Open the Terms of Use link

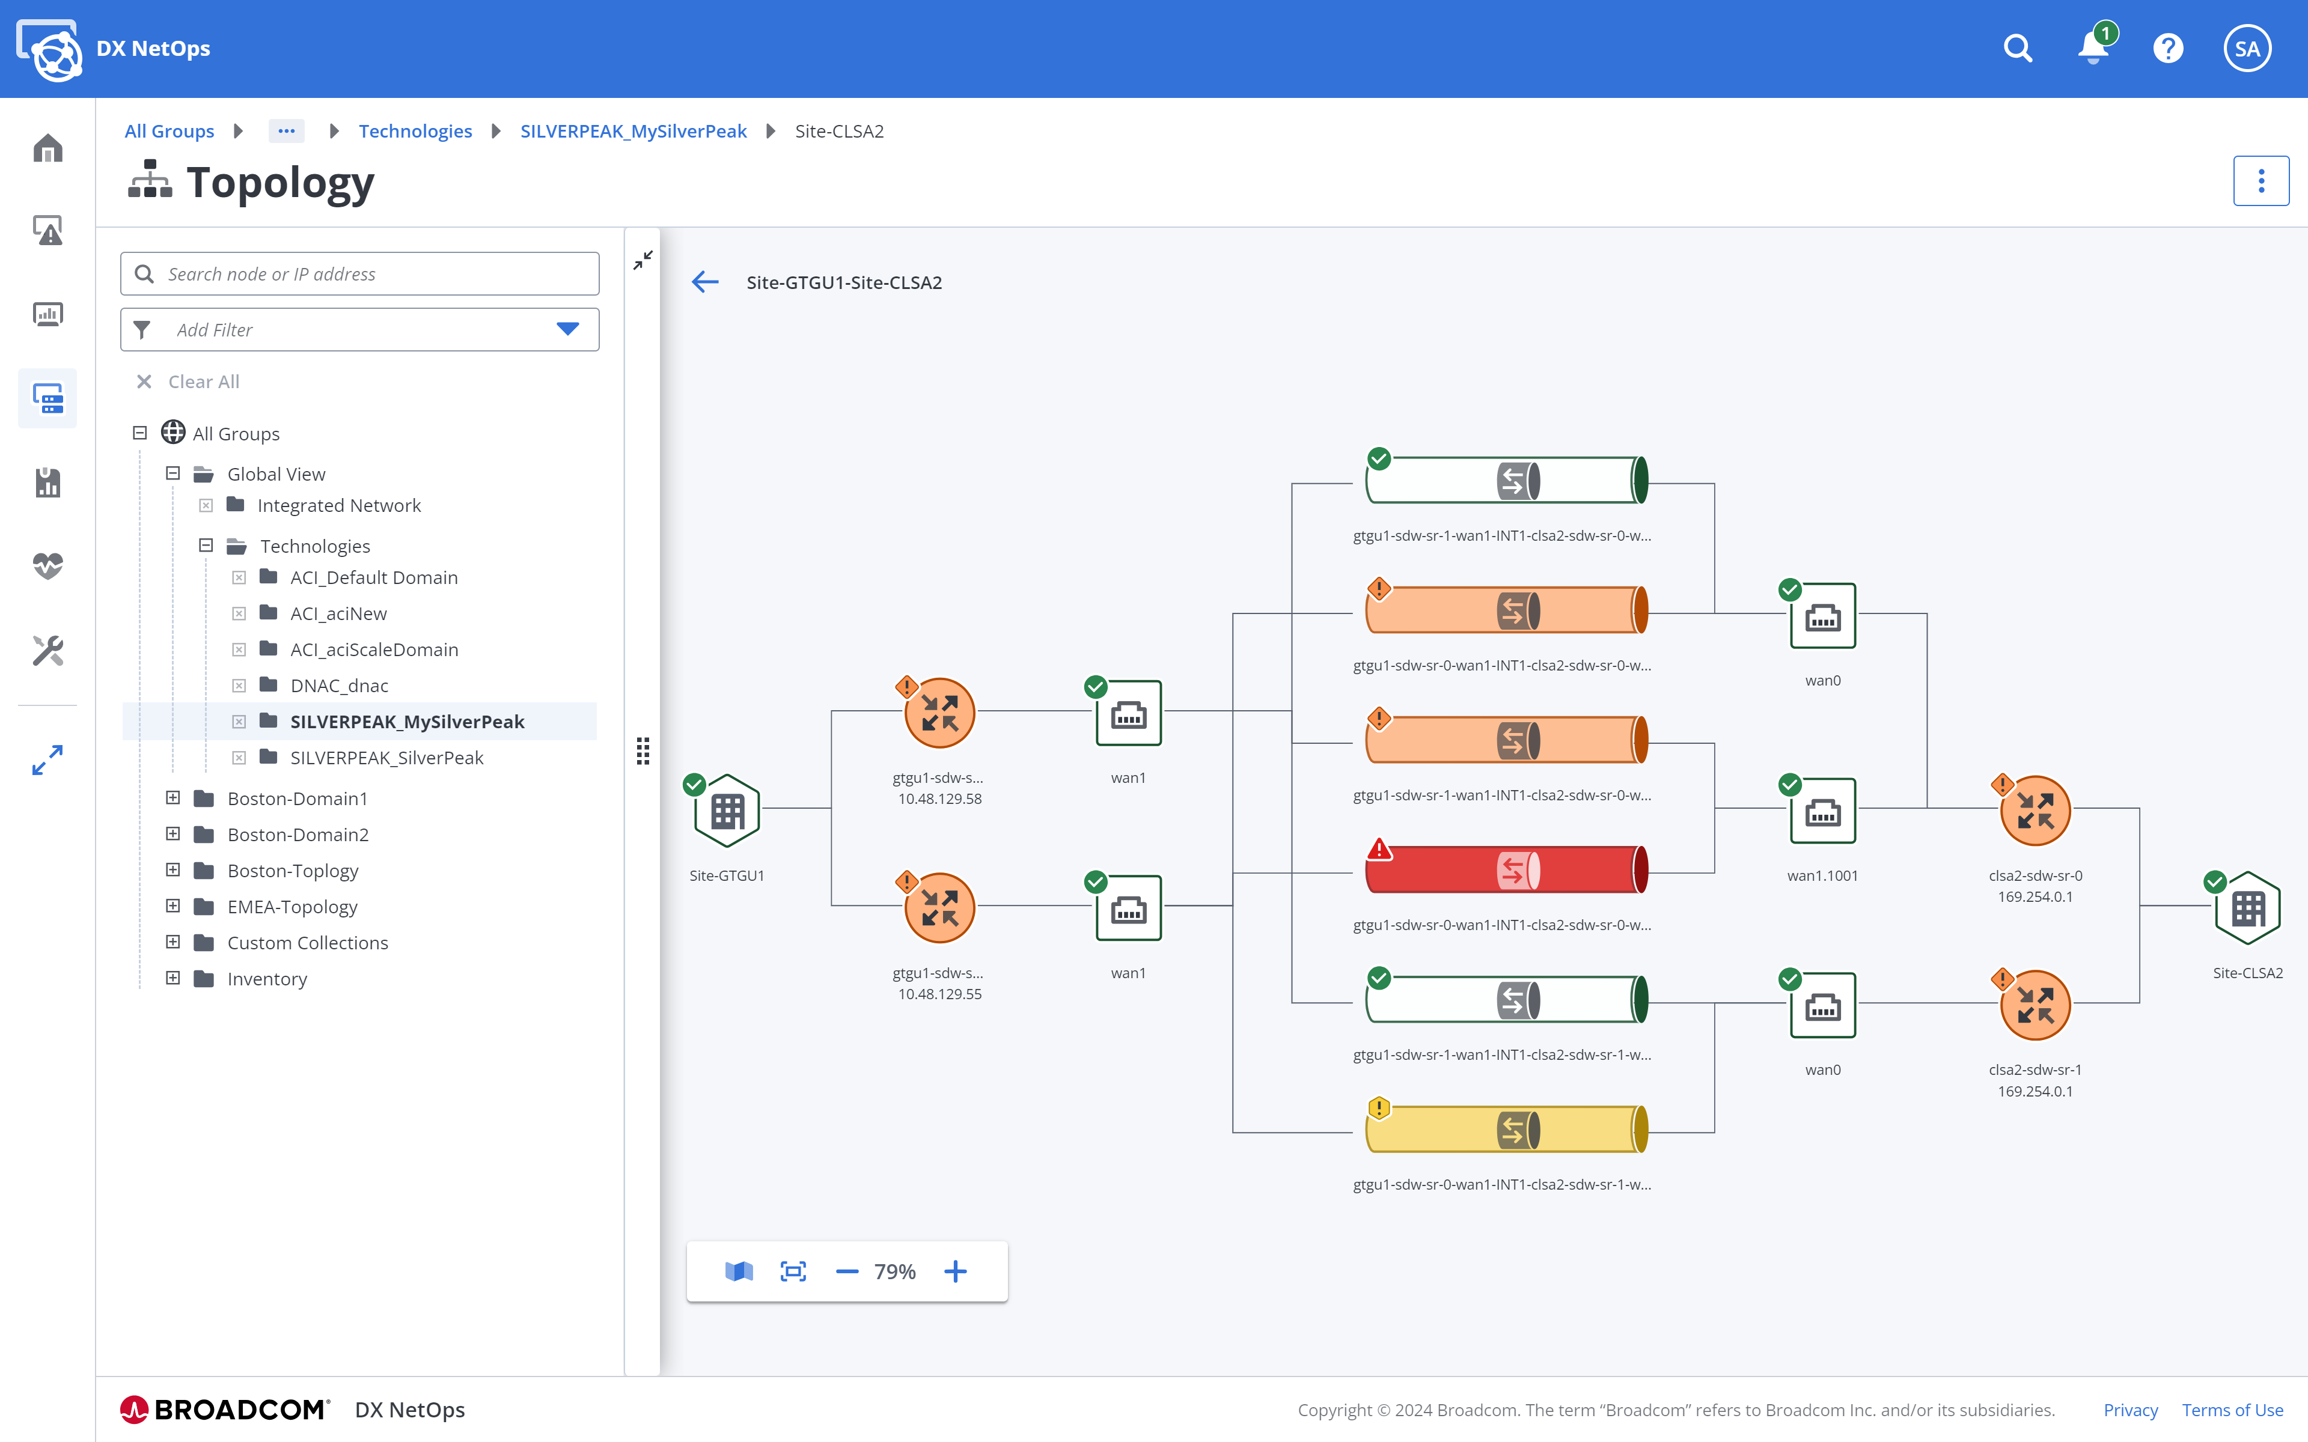point(2232,1410)
